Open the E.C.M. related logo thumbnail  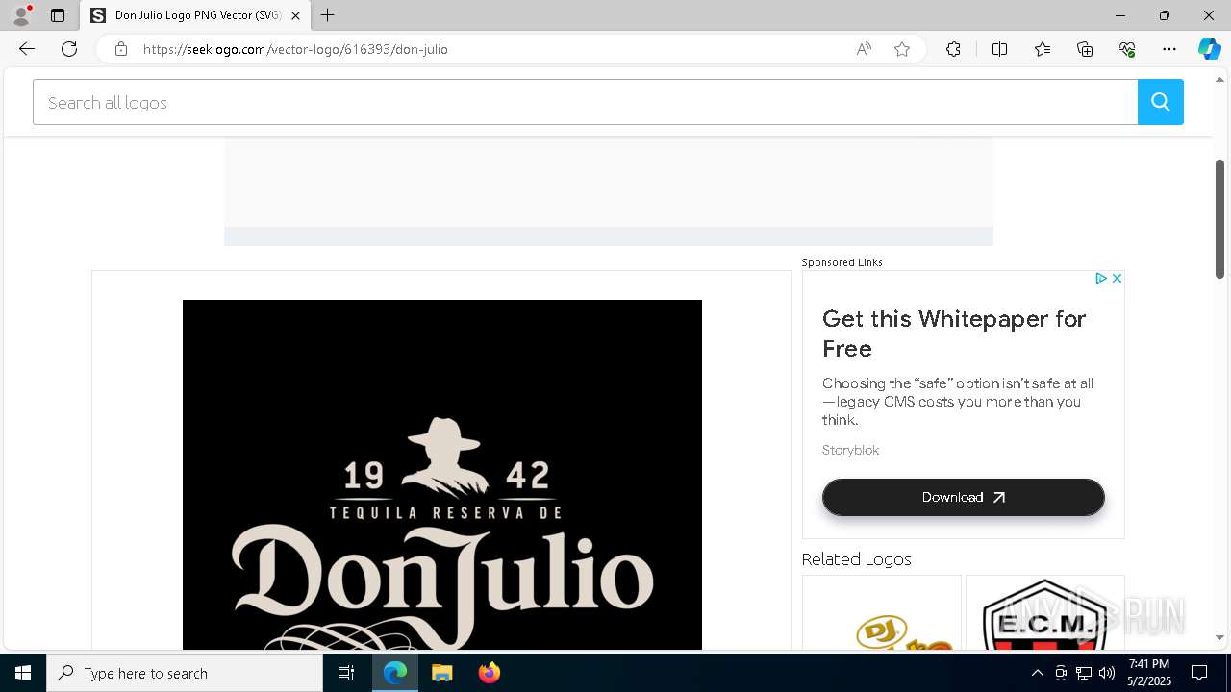tap(1045, 613)
